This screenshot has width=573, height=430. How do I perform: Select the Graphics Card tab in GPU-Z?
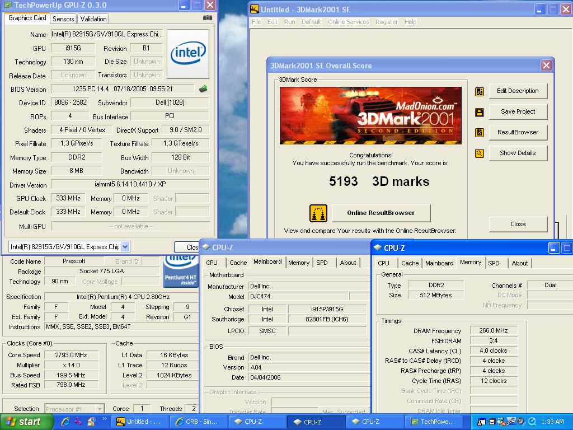click(27, 18)
